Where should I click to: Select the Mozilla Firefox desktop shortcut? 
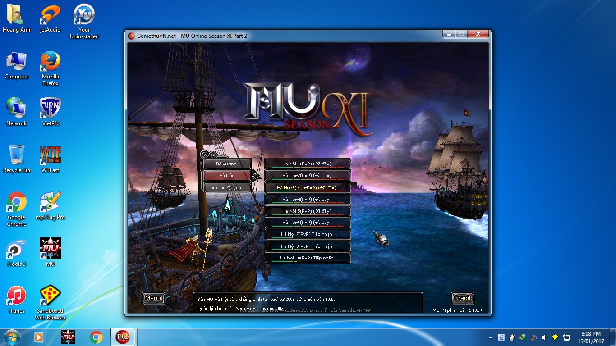click(50, 68)
